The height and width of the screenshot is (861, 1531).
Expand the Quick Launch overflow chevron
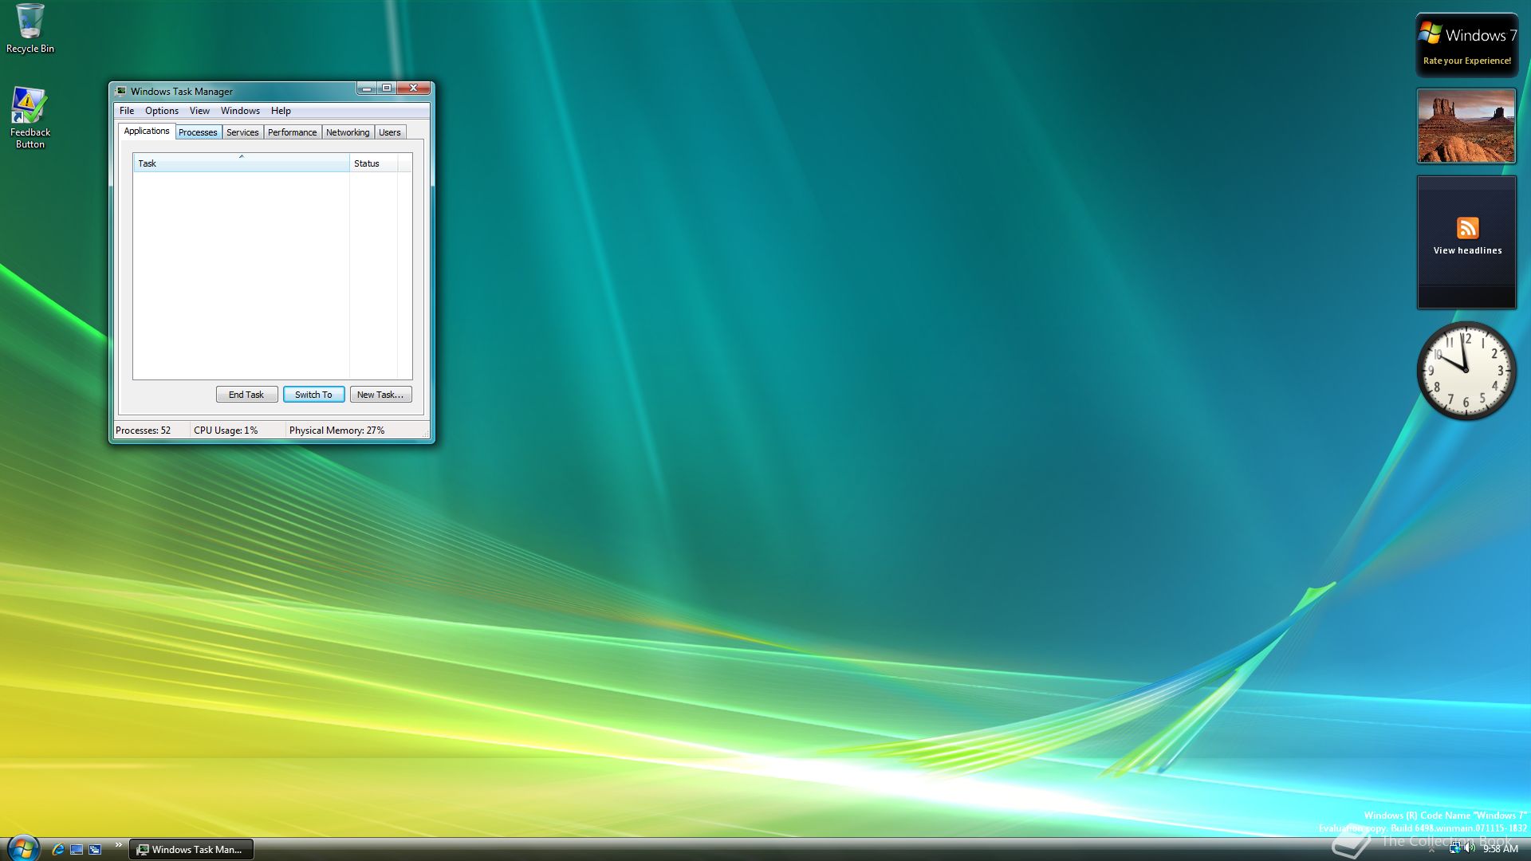coord(118,845)
